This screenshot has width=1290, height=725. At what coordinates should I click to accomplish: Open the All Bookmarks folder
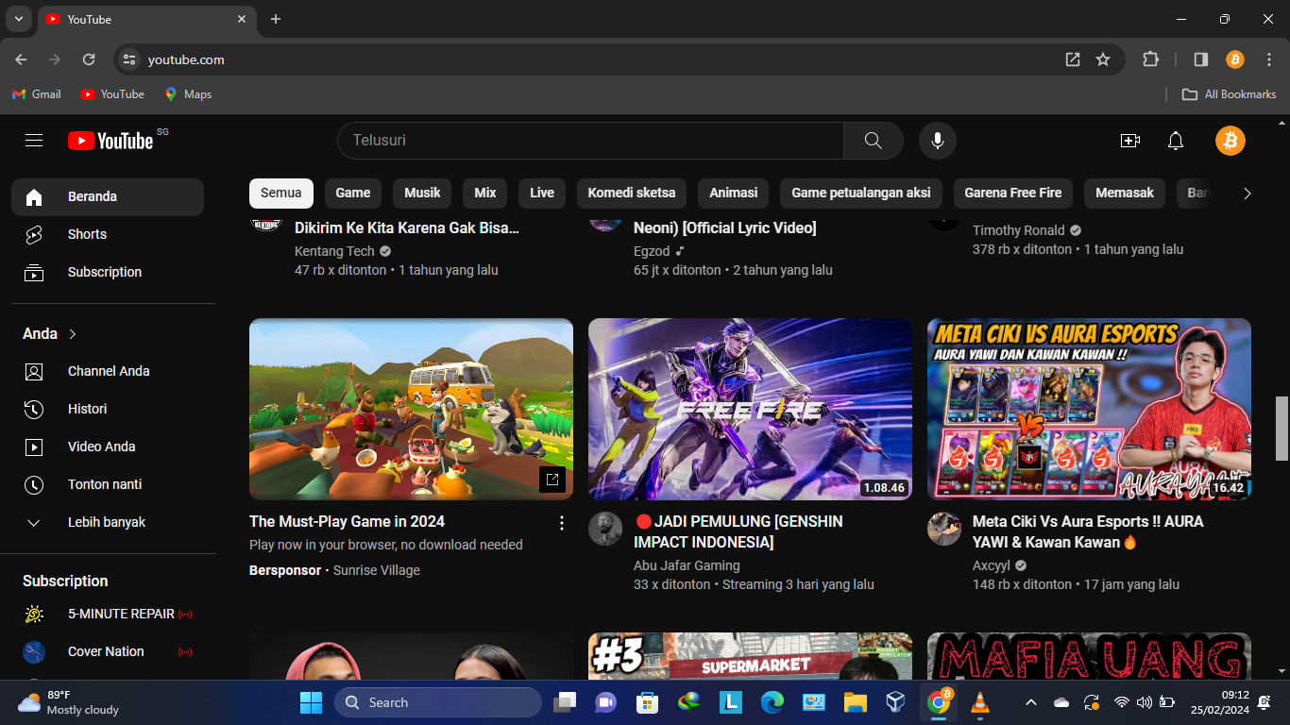click(1230, 94)
